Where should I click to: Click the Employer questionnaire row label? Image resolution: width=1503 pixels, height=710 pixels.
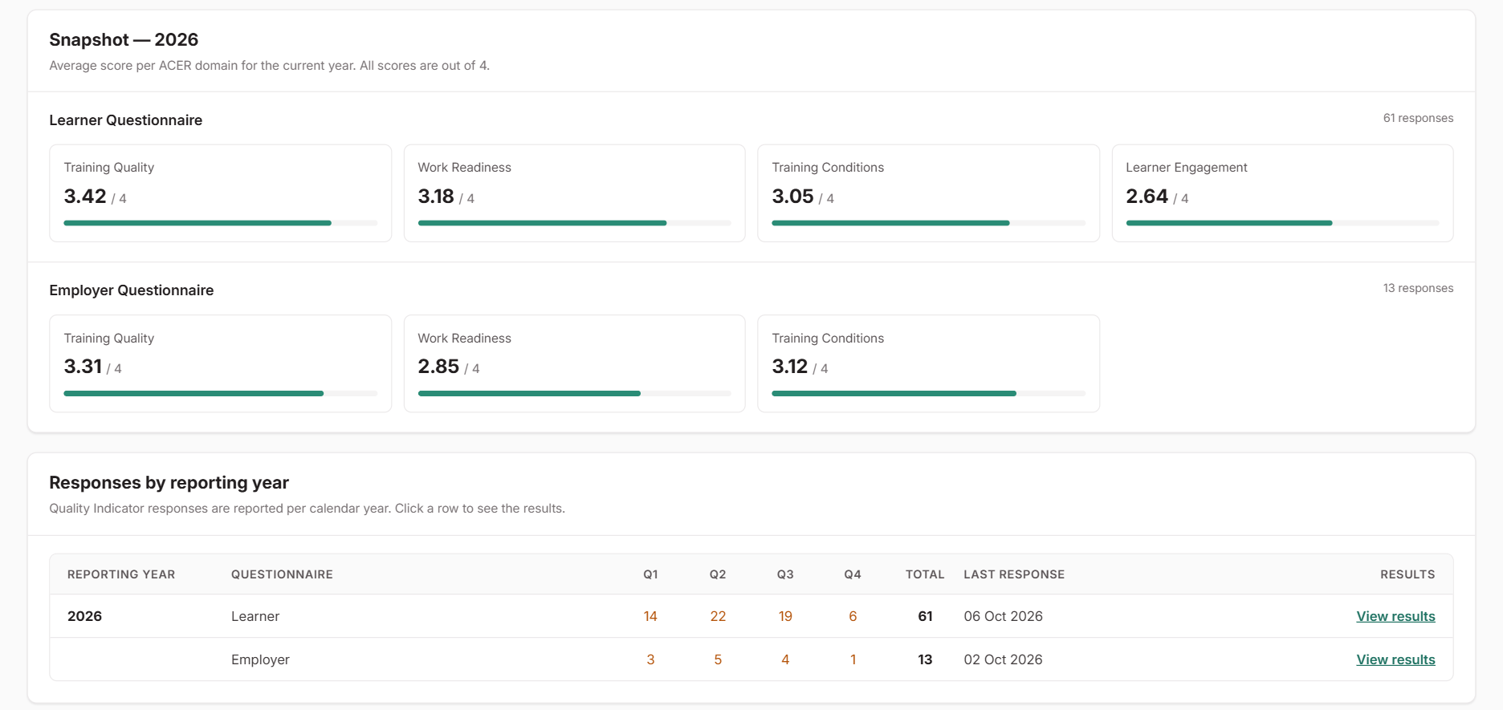pos(260,659)
